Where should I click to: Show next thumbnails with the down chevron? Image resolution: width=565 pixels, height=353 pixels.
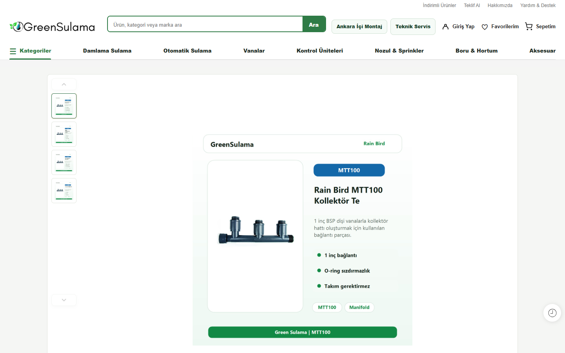click(x=64, y=300)
